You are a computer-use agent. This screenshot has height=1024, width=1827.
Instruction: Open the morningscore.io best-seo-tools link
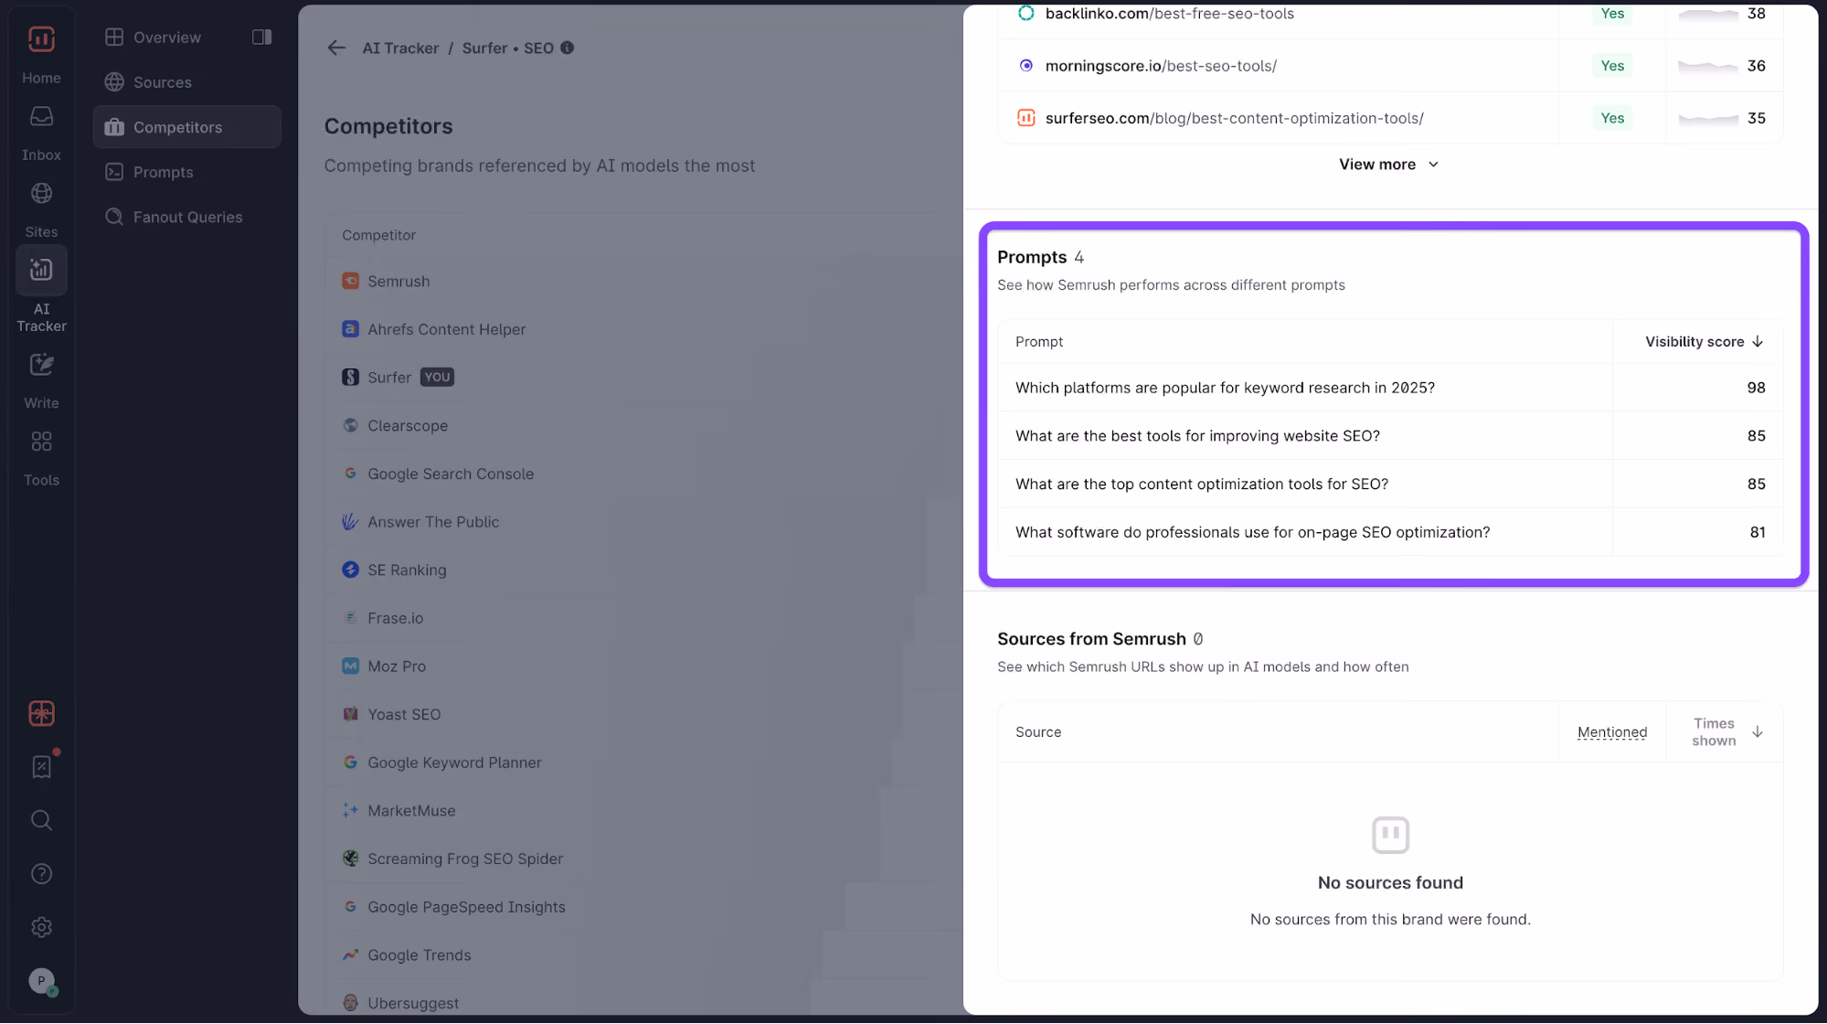tap(1161, 66)
